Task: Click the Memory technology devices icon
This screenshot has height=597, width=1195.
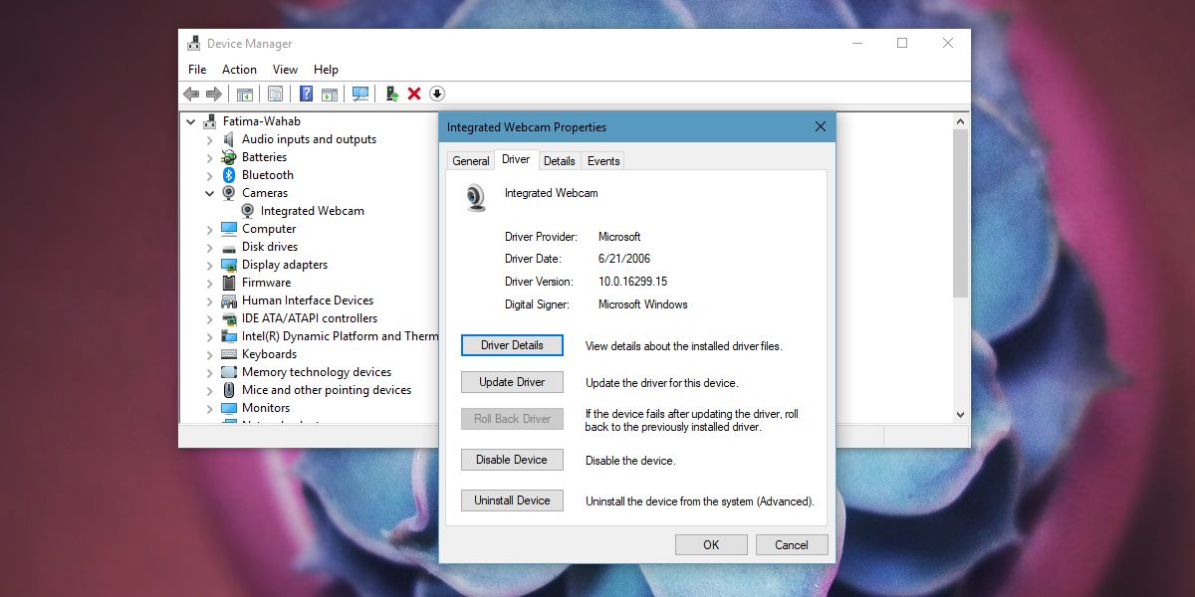Action: [229, 372]
